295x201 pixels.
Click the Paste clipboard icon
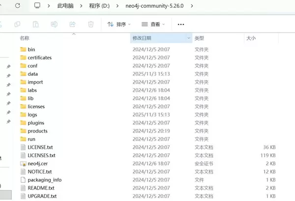pyautogui.click(x=36, y=24)
